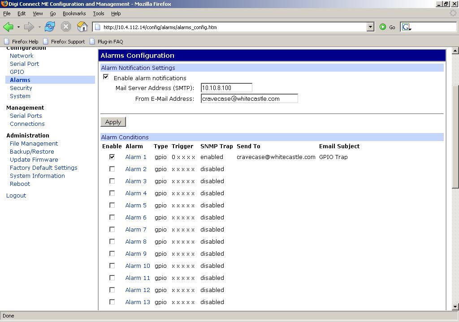Reload the page with the refresh icon
Screen dimensions: 459x322
pyautogui.click(x=50, y=27)
